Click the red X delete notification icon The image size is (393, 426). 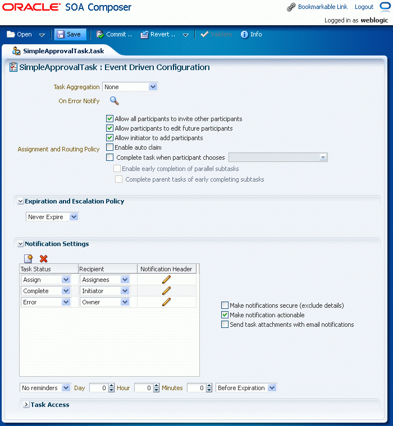coord(44,258)
